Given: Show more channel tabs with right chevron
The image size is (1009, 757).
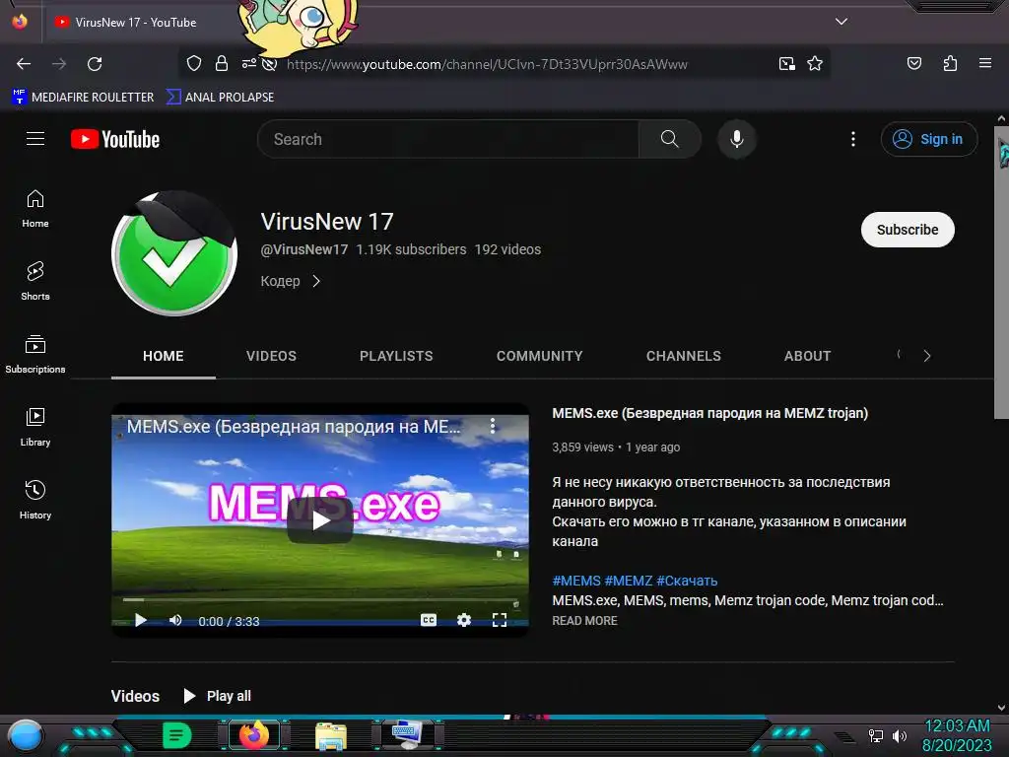Looking at the screenshot, I should click(x=926, y=356).
